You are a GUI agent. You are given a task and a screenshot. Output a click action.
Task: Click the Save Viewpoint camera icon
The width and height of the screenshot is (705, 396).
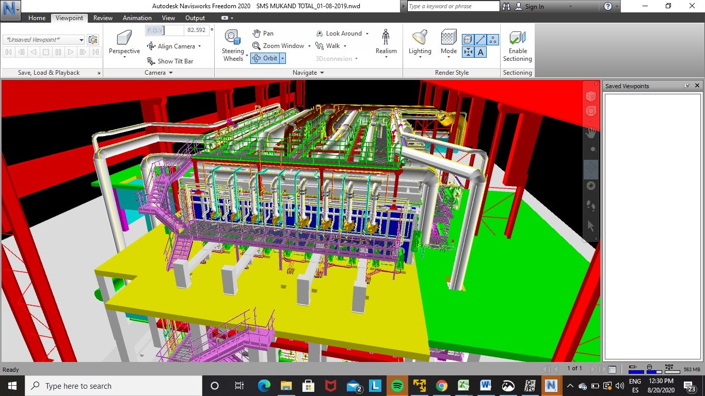click(x=93, y=40)
